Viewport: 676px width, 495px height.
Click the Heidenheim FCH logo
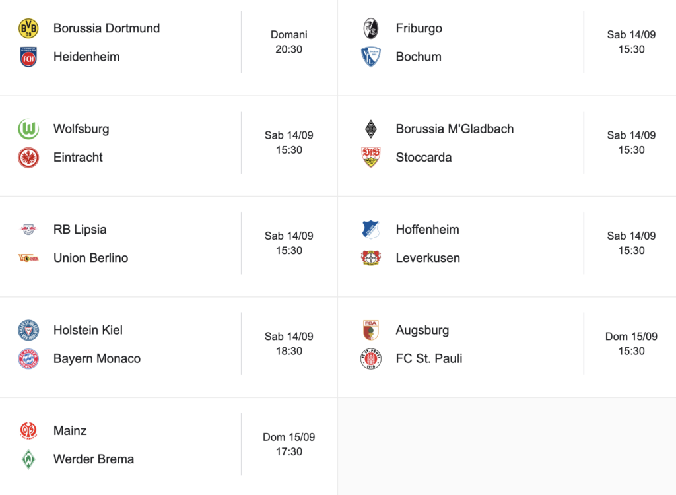tap(28, 57)
